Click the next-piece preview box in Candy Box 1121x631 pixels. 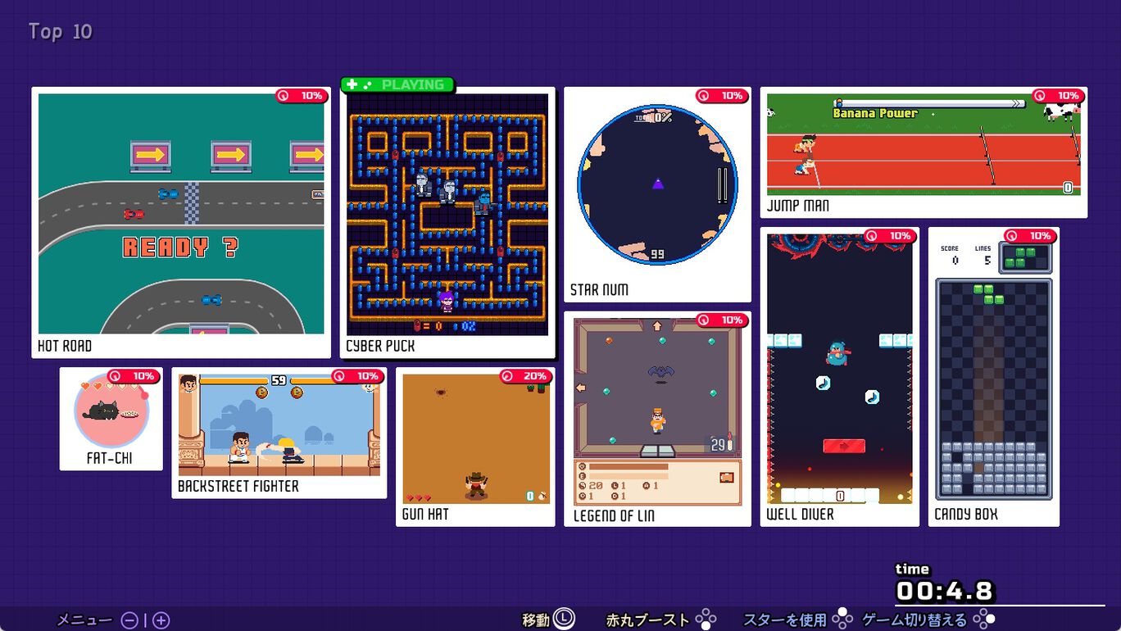tap(1024, 257)
